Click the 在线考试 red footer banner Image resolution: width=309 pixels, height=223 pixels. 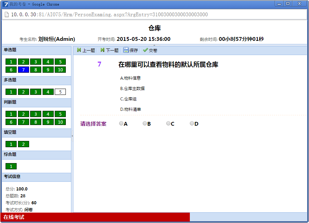click(x=95, y=217)
